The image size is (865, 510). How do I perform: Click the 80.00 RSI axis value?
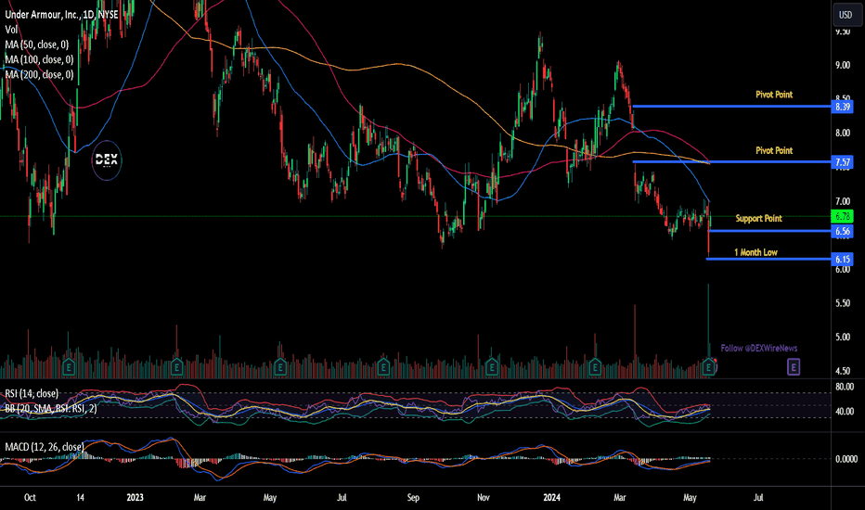pos(845,387)
